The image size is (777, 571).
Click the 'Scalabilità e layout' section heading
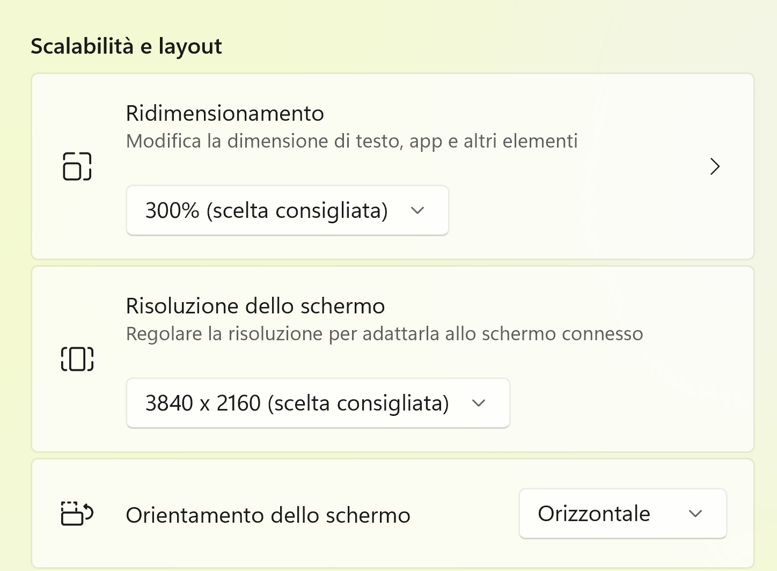pyautogui.click(x=126, y=46)
